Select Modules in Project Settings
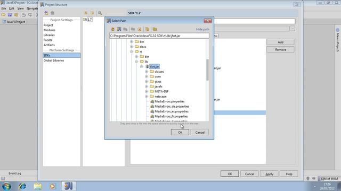This screenshot has width=341, height=191. tap(50, 30)
